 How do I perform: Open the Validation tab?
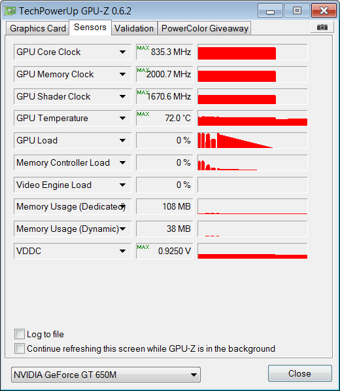(x=134, y=28)
